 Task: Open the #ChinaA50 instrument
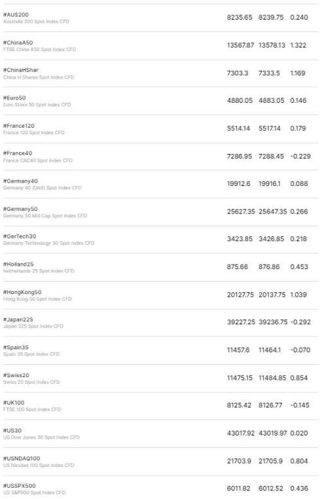pos(160,45)
